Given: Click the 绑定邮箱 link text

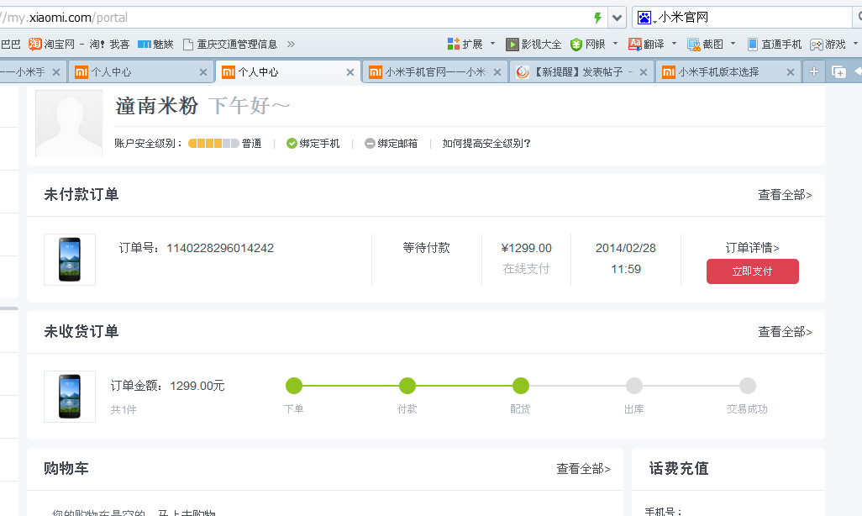Looking at the screenshot, I should point(397,144).
